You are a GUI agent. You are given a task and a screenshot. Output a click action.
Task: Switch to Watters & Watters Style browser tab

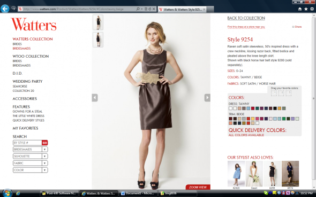[x=182, y=10]
